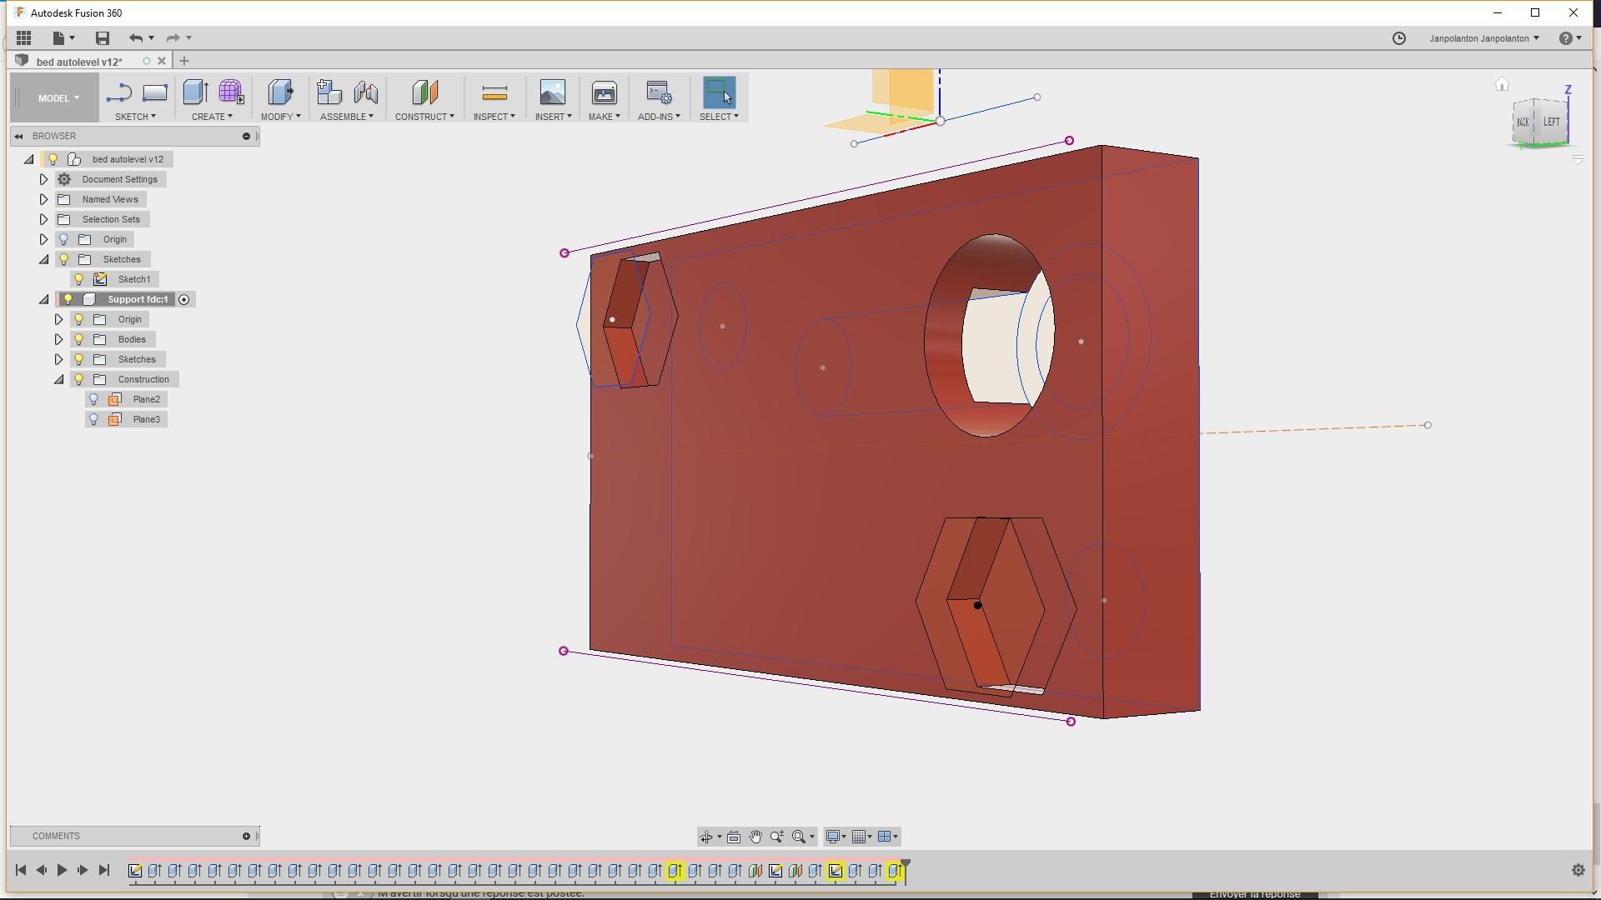Play the timeline with the play button

tap(62, 870)
